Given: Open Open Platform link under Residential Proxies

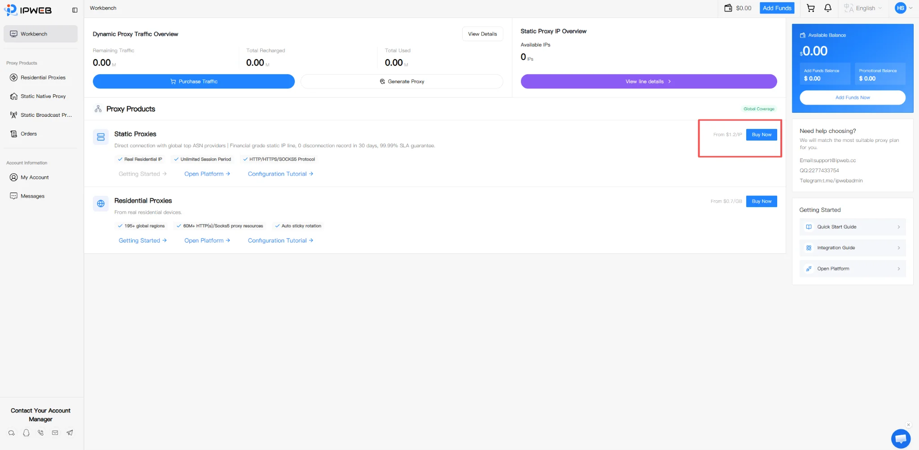Looking at the screenshot, I should [x=207, y=240].
